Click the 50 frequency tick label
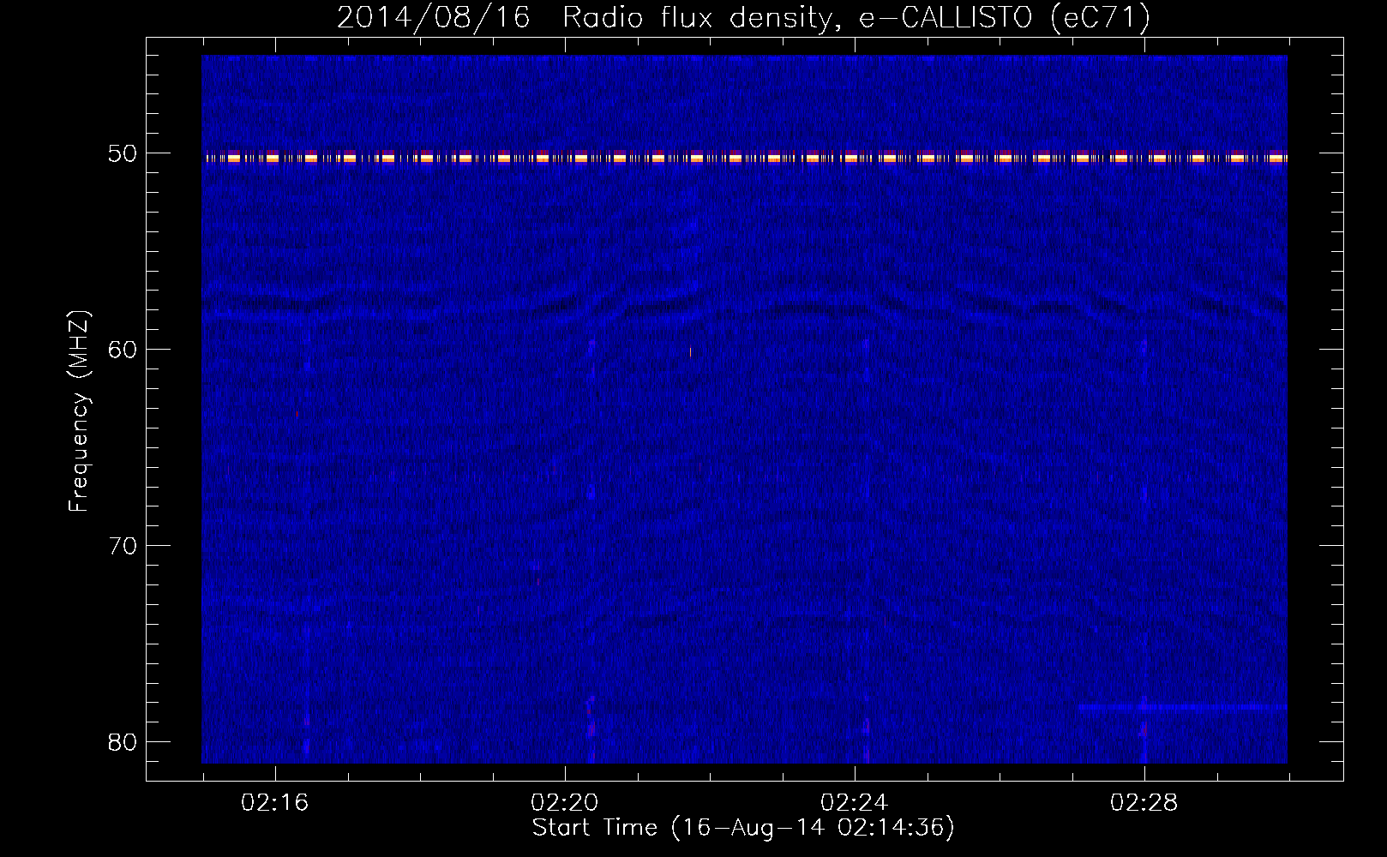The width and height of the screenshot is (1387, 857). pos(123,153)
